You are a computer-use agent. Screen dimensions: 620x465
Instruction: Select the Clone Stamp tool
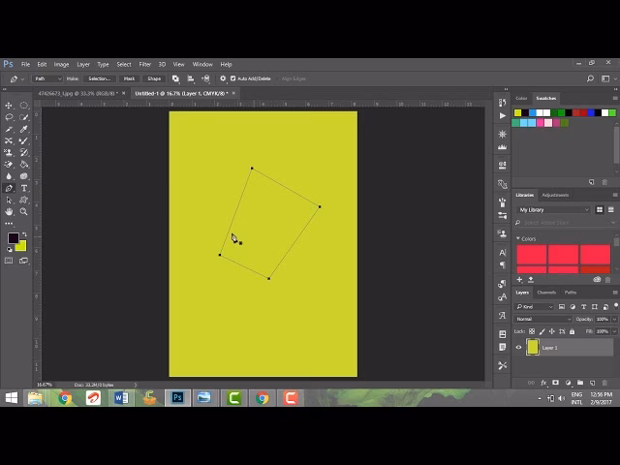click(x=9, y=153)
